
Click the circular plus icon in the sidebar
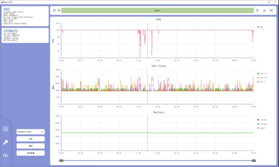coord(5,129)
